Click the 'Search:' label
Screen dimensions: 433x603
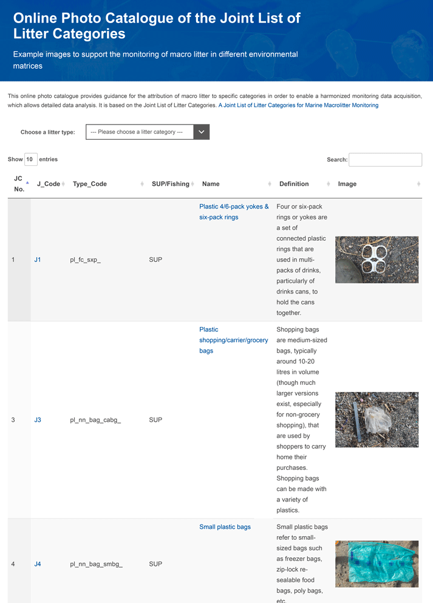(337, 160)
